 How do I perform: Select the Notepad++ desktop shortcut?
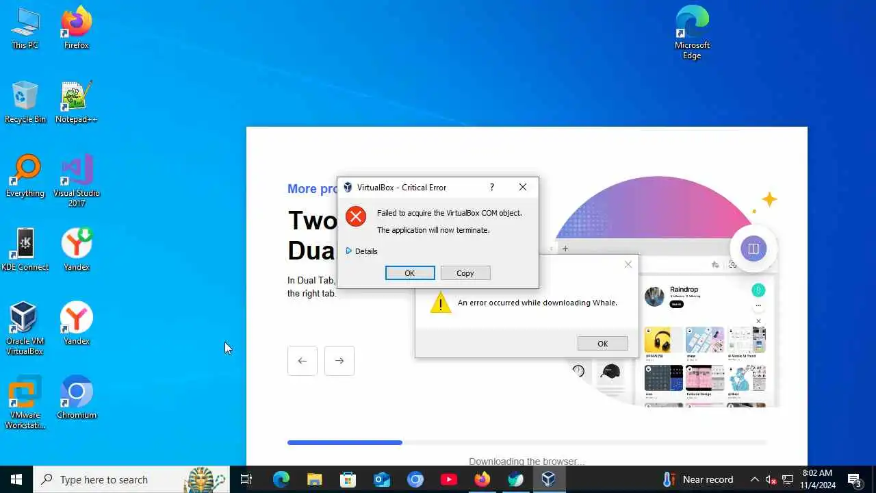(x=76, y=103)
